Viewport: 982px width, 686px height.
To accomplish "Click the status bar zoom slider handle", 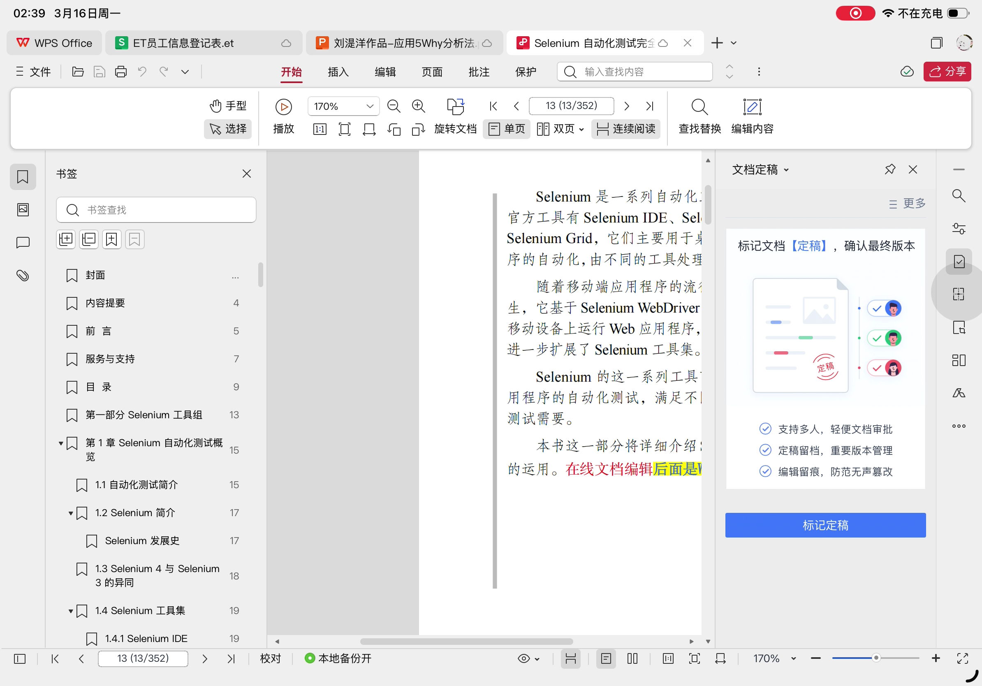I will (x=875, y=658).
